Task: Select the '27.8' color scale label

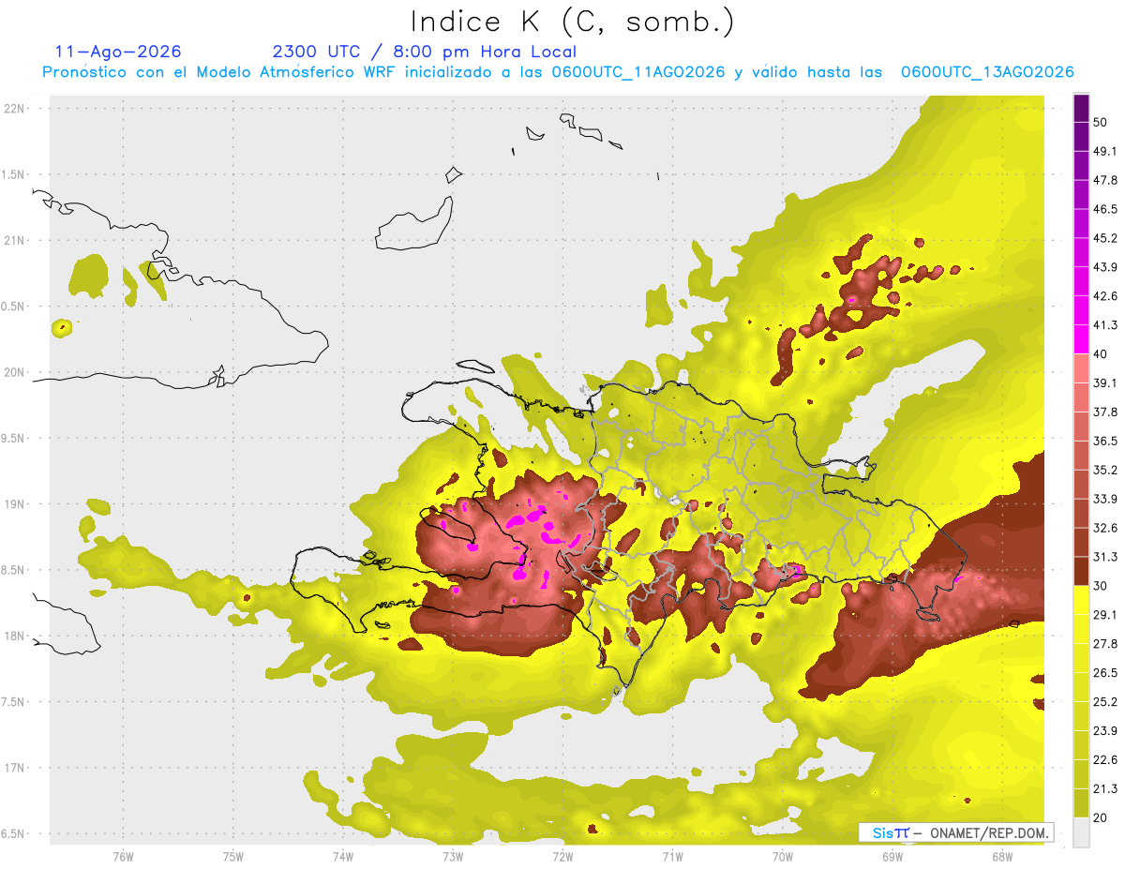Action: coord(1104,644)
